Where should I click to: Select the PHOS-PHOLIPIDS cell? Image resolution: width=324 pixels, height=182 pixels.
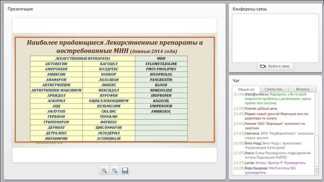161,69
